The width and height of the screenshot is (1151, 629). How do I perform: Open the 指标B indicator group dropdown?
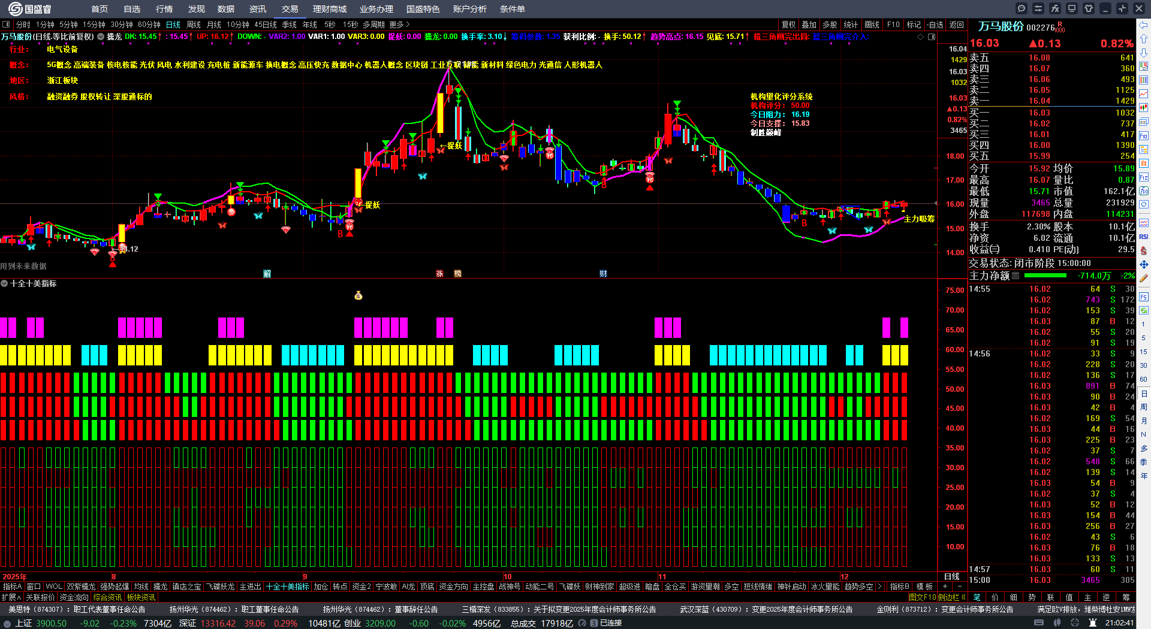click(x=899, y=586)
